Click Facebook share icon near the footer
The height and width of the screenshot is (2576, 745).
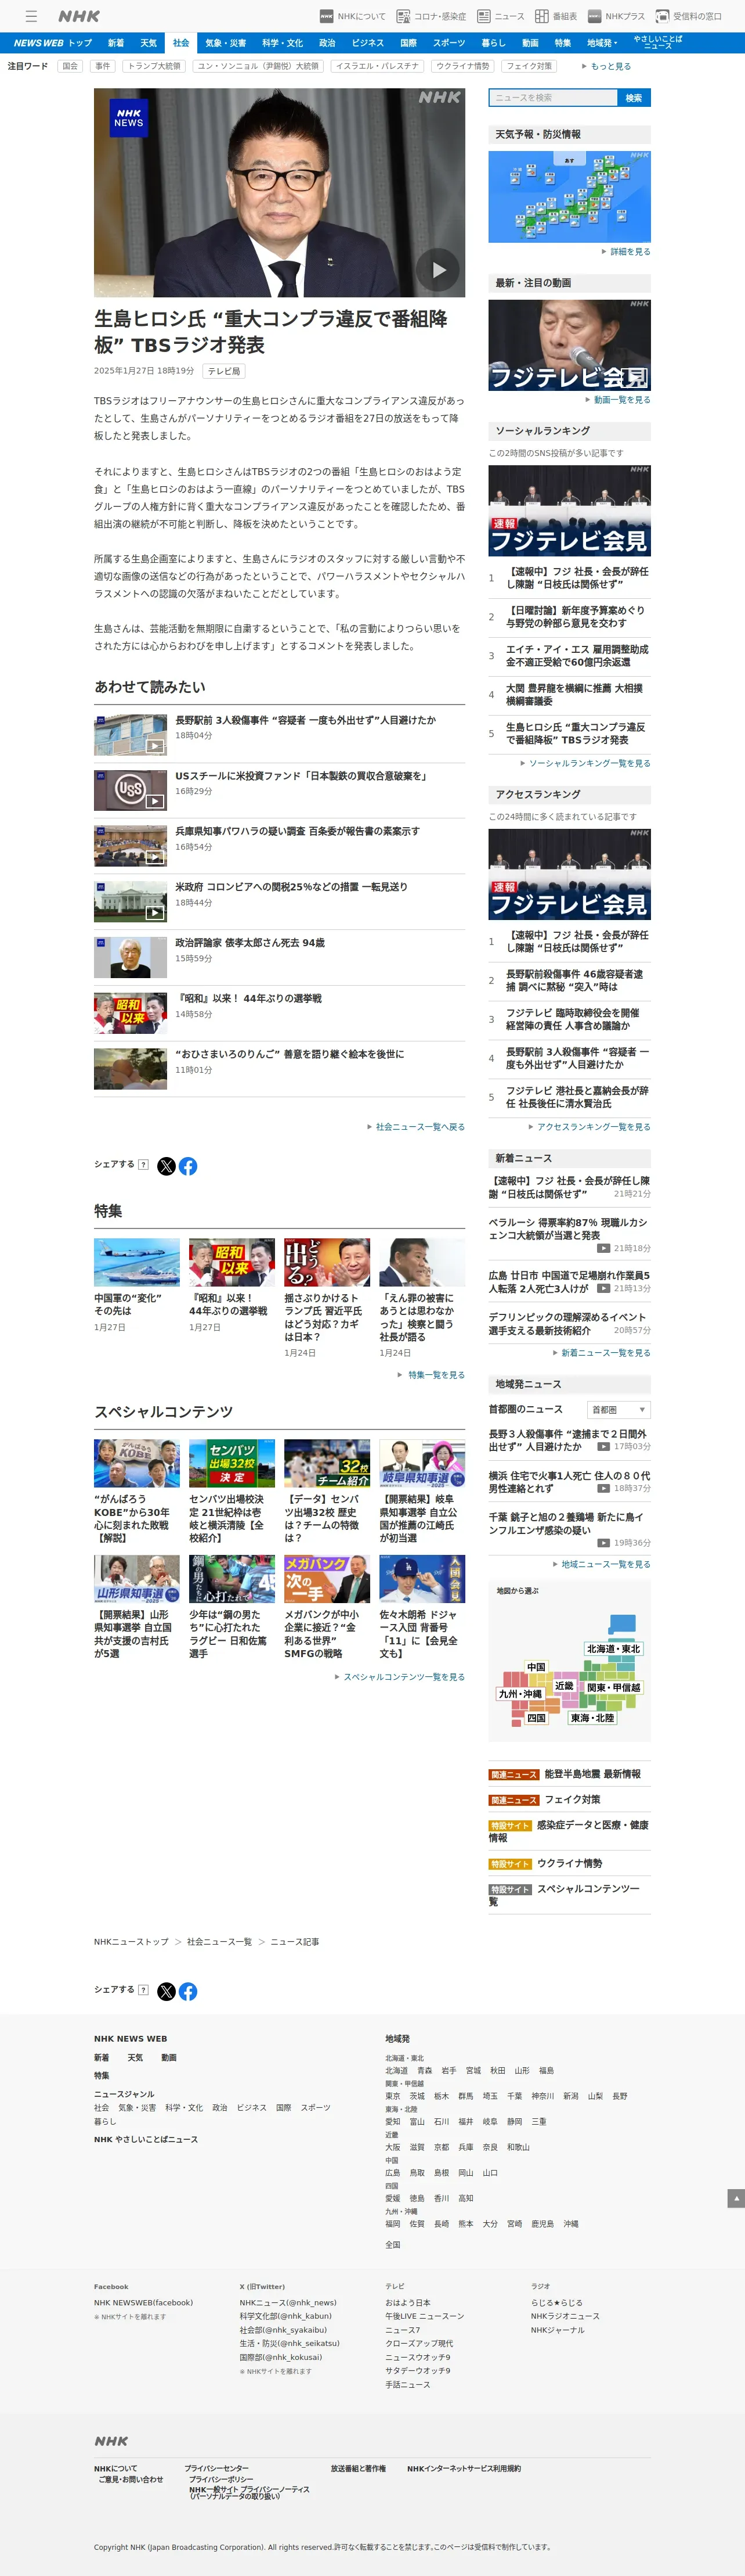pyautogui.click(x=188, y=1991)
